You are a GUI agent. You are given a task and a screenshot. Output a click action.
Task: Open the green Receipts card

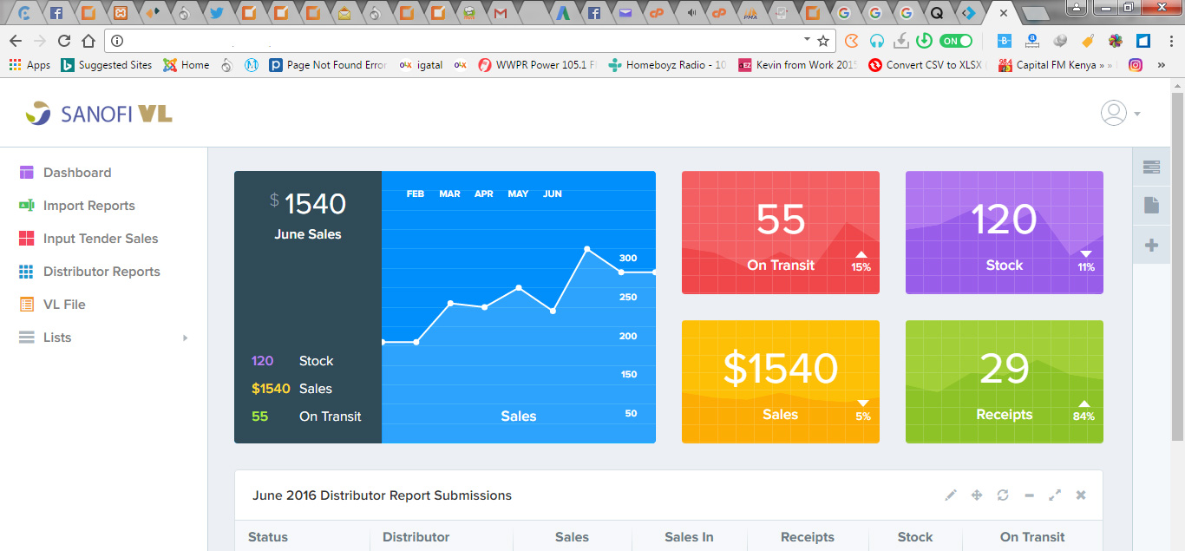coord(1005,382)
